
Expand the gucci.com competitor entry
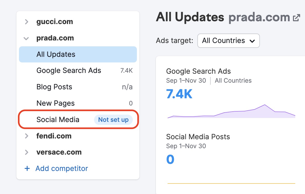tap(27, 22)
